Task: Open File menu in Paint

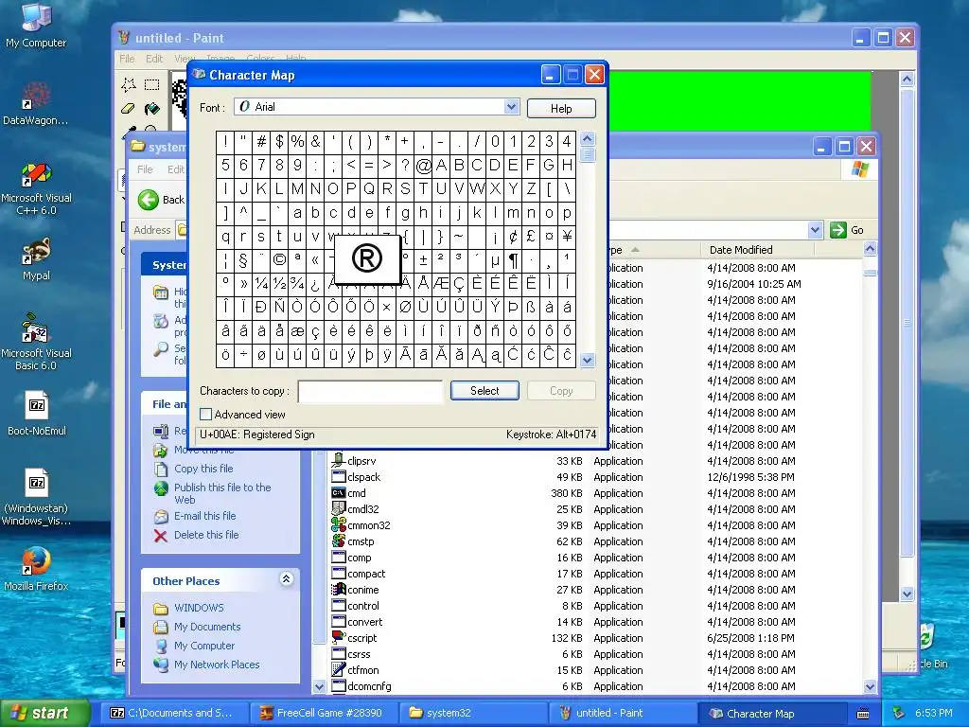Action: pyautogui.click(x=127, y=59)
